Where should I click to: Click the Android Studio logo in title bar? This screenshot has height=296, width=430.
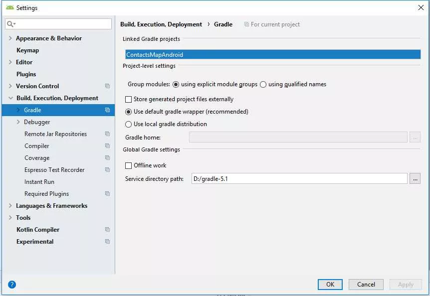coord(9,7)
